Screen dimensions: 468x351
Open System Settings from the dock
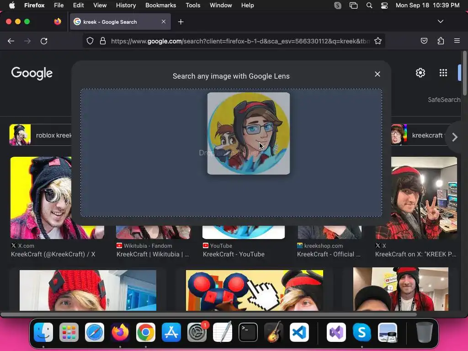pyautogui.click(x=197, y=332)
